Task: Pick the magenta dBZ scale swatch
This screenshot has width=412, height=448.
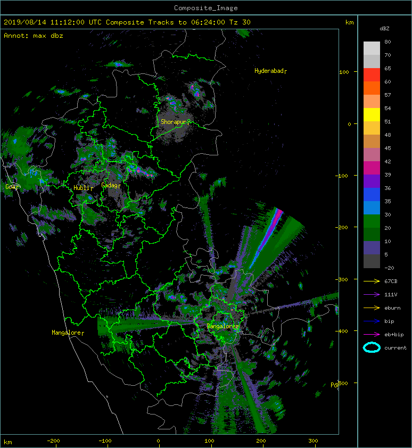Action: [372, 168]
